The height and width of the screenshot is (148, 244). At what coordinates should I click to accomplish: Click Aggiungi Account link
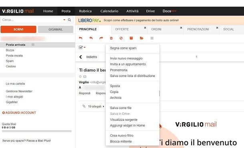[19, 113]
